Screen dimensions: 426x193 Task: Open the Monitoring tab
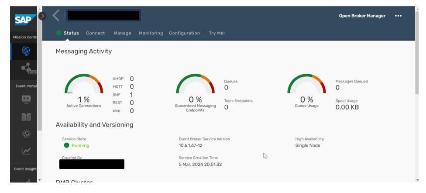[151, 33]
